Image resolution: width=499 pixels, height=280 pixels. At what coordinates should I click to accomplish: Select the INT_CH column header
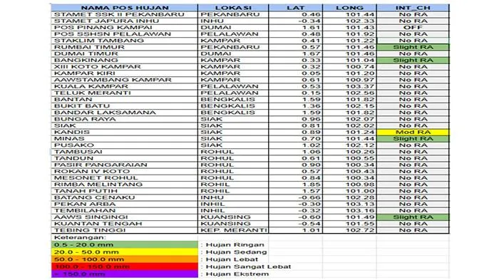coord(413,8)
